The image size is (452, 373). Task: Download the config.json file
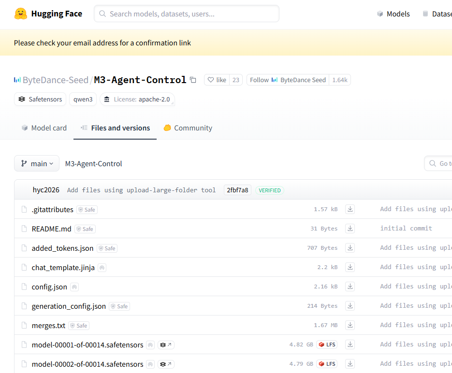click(350, 287)
